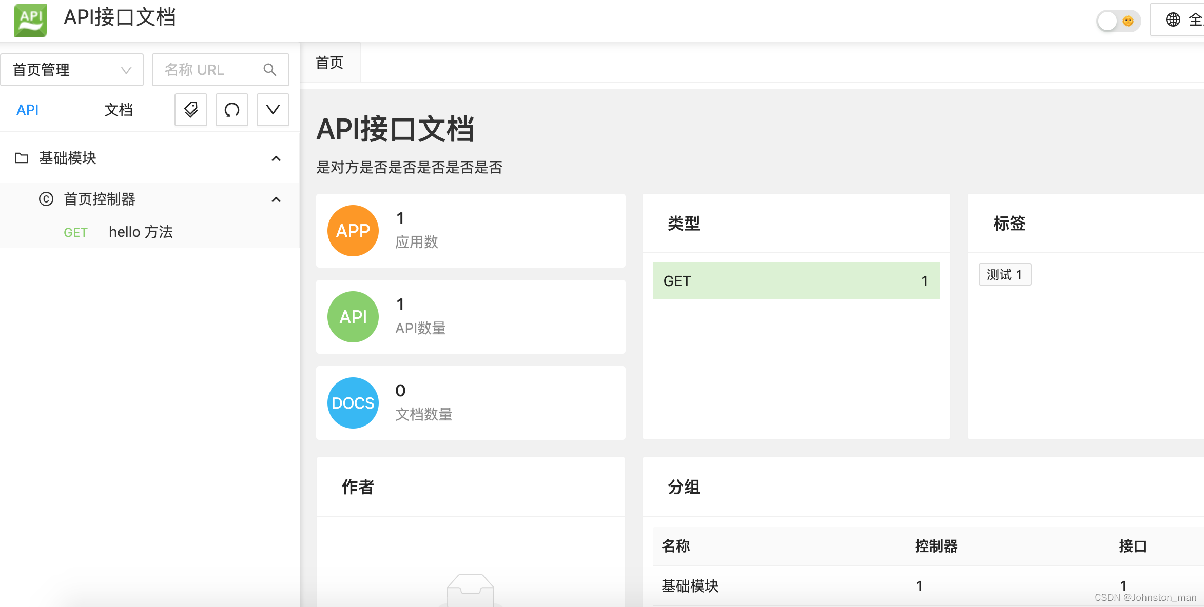Viewport: 1204px width, 607px height.
Task: Click the 测试 1 tag
Action: point(1004,275)
